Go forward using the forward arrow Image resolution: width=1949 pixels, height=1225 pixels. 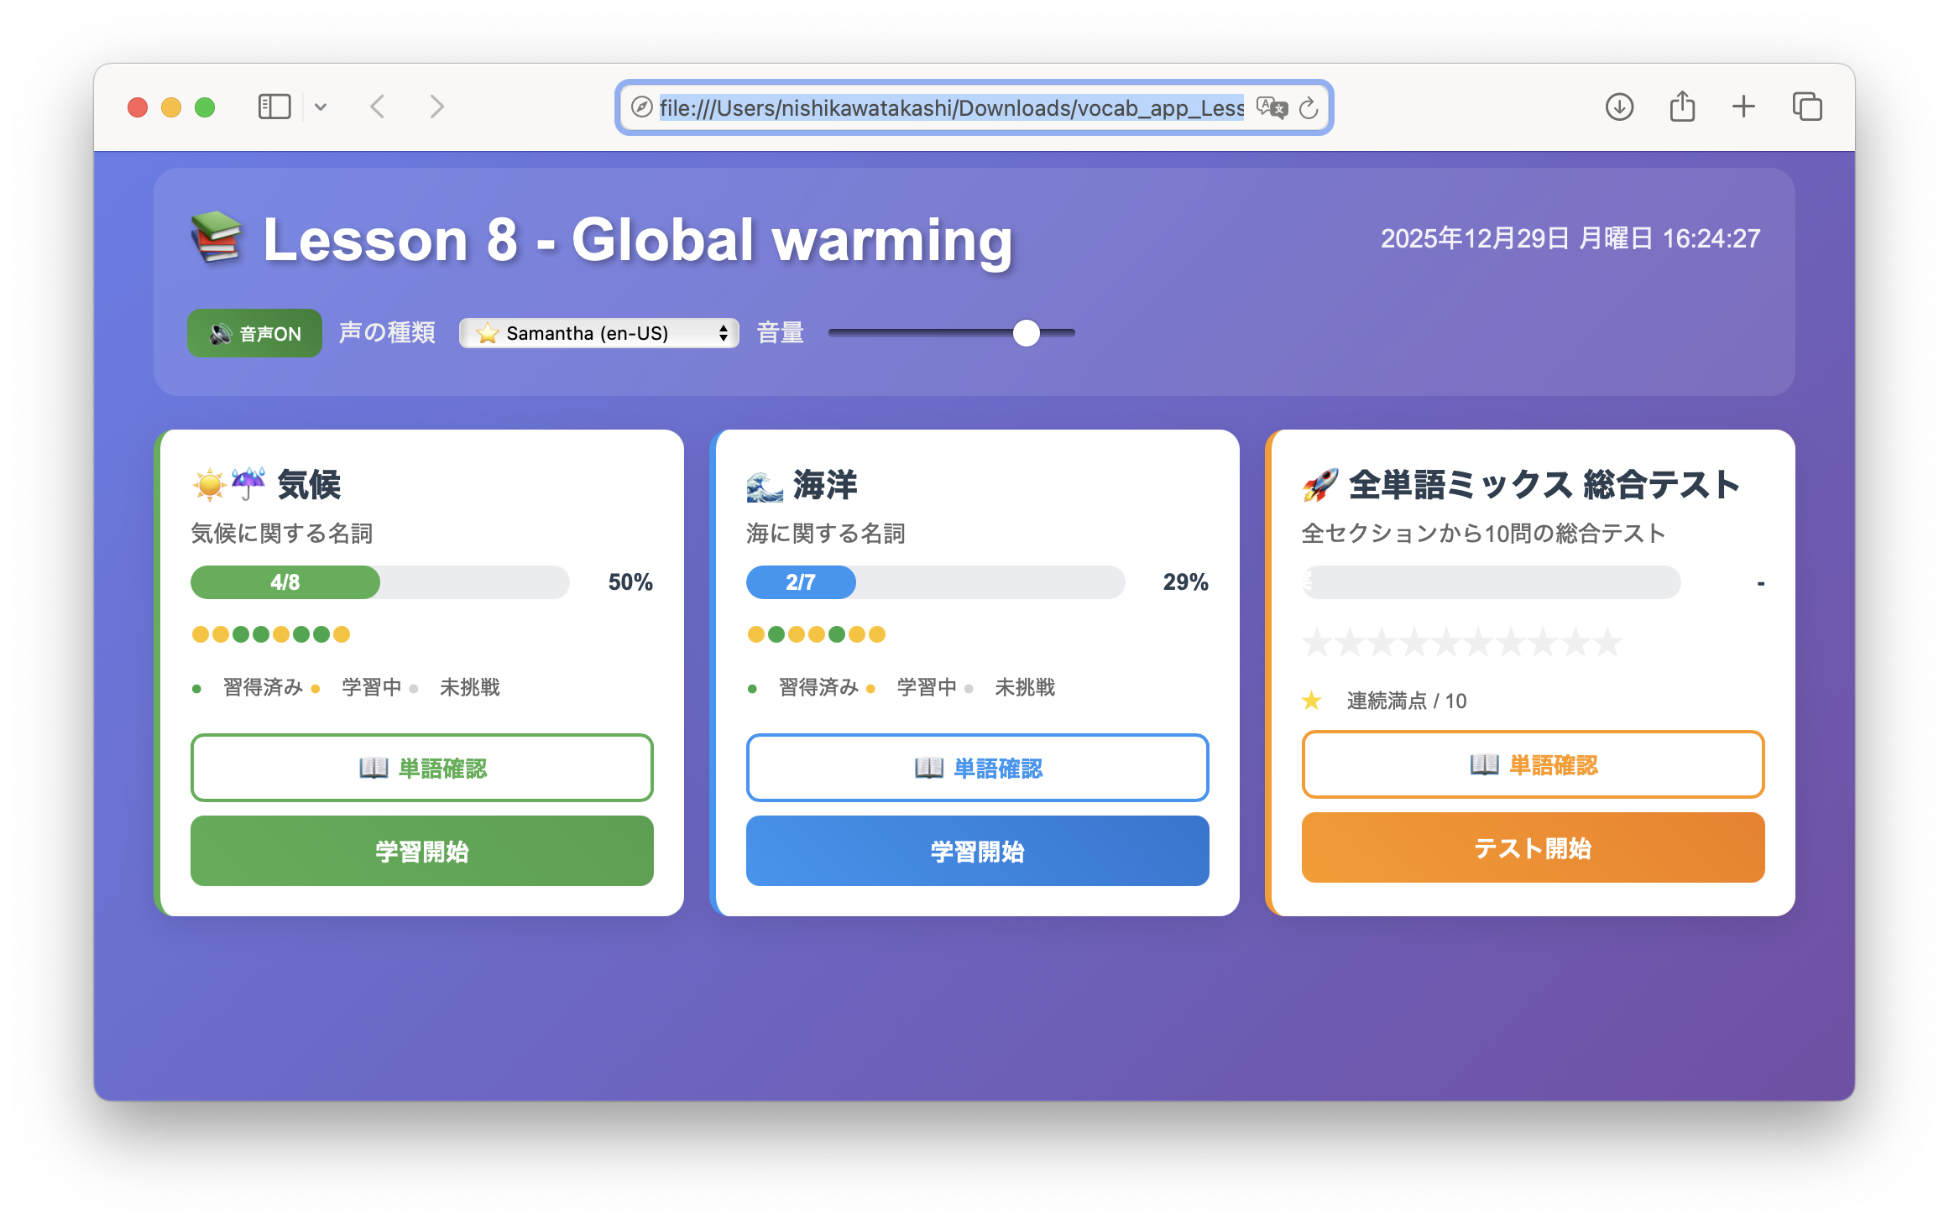coord(436,107)
